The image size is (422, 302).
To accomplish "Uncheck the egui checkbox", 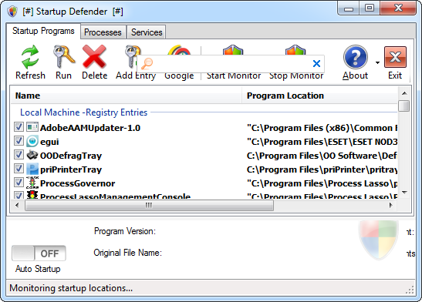I will (19, 141).
